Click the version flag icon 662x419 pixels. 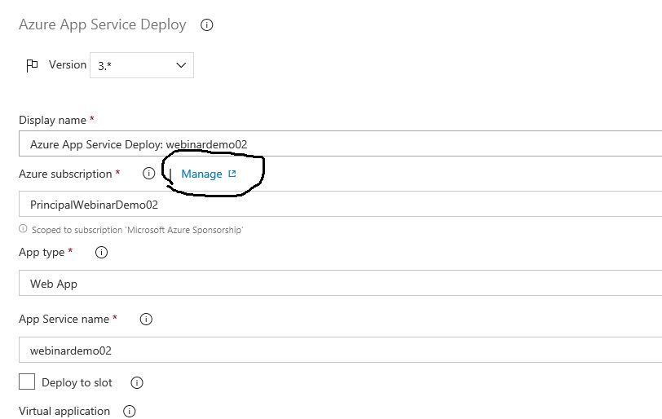32,65
